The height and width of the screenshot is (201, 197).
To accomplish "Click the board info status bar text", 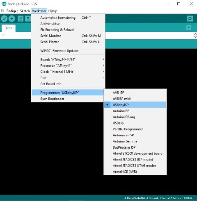I will pos(158,198).
